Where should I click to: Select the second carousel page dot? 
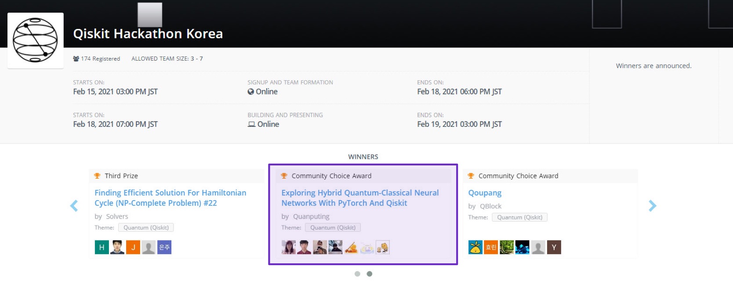pyautogui.click(x=370, y=274)
